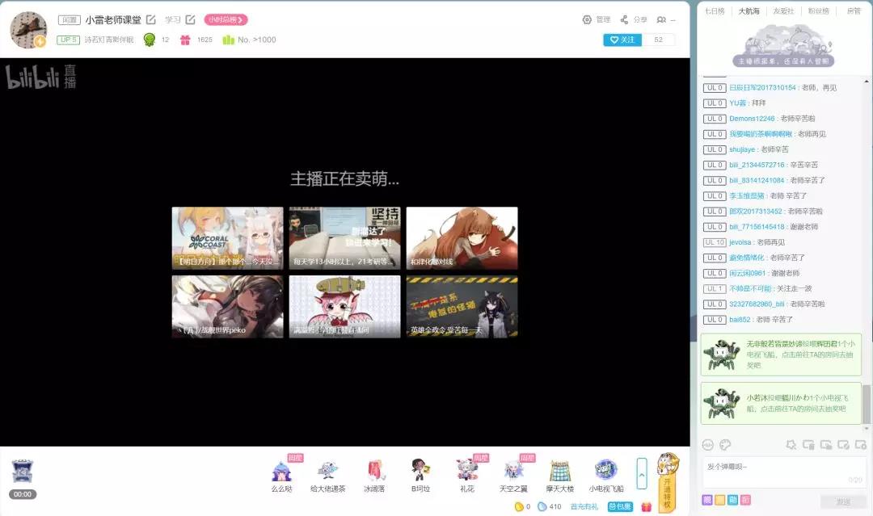Click username bai852 in chat
873x516 pixels.
(x=740, y=320)
